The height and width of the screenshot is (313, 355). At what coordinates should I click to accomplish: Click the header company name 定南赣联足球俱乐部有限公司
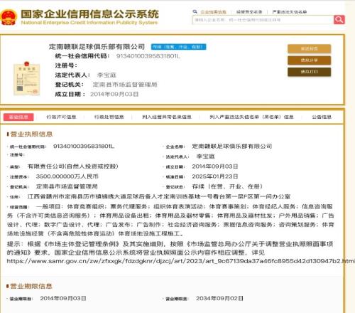pyautogui.click(x=97, y=47)
